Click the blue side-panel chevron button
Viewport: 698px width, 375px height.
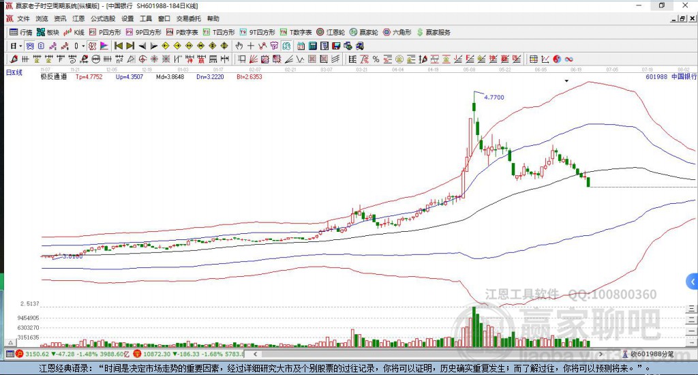pyautogui.click(x=693, y=282)
